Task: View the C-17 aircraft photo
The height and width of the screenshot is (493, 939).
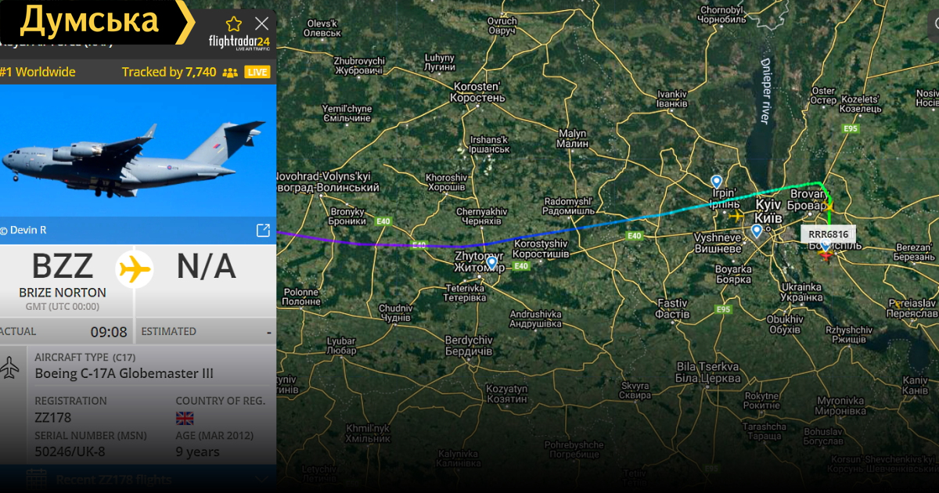Action: click(x=138, y=150)
